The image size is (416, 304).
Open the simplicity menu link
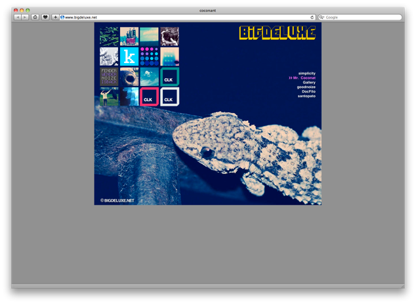point(306,73)
